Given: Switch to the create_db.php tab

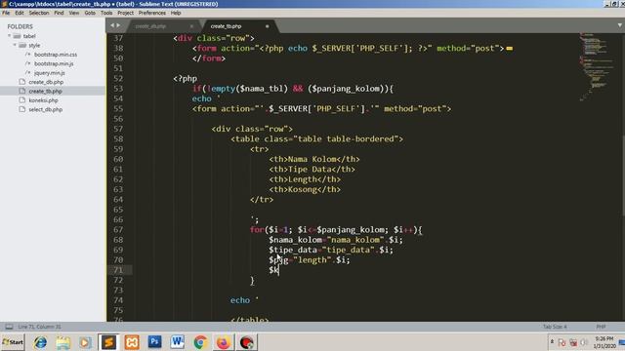Looking at the screenshot, I should 150,26.
